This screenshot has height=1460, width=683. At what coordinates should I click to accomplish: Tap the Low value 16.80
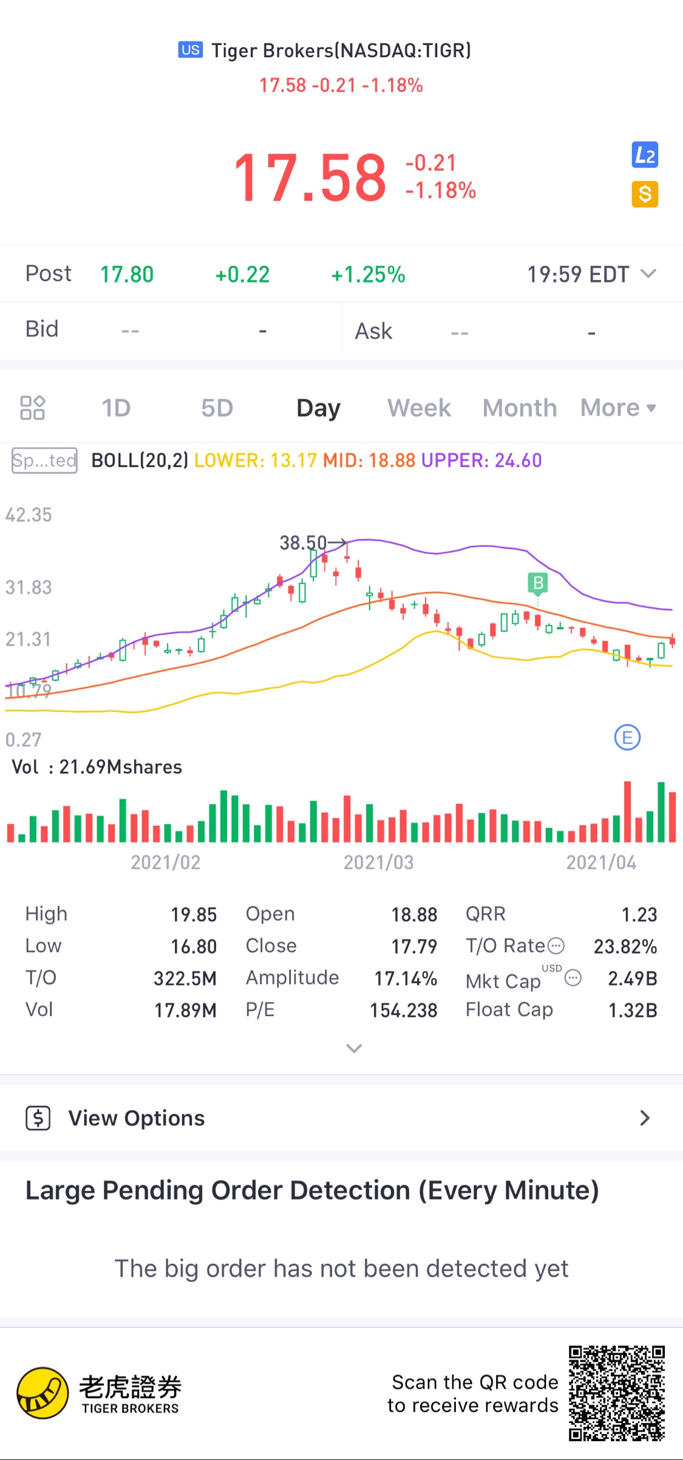click(194, 946)
